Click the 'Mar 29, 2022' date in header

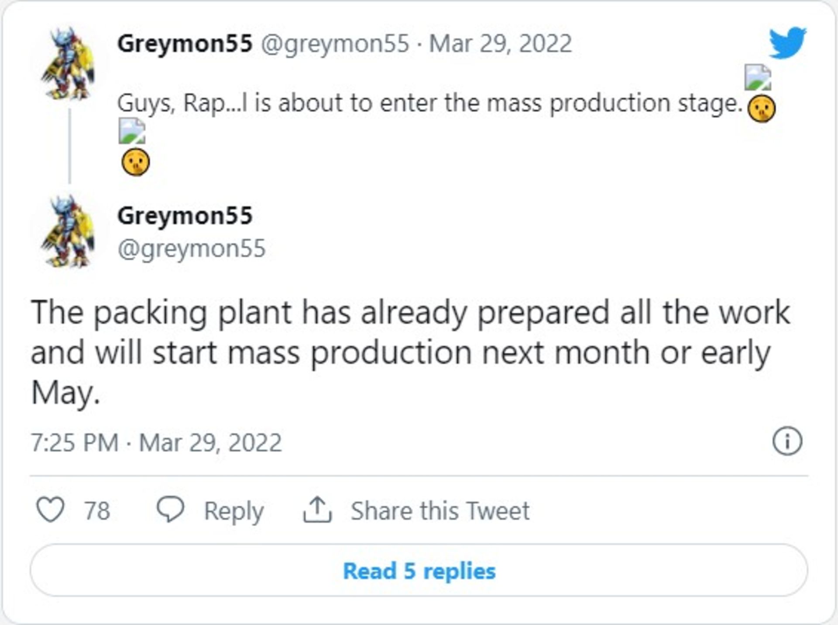tap(500, 44)
